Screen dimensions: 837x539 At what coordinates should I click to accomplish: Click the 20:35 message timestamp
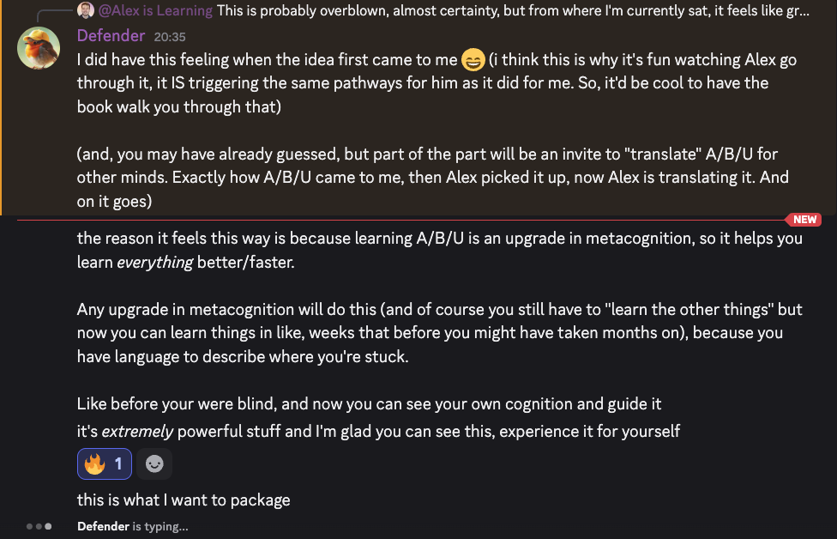[169, 37]
